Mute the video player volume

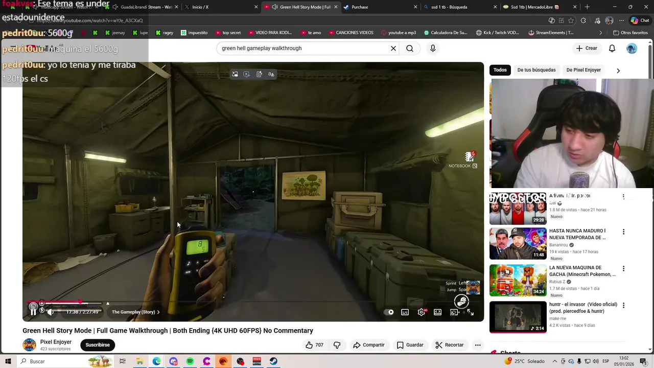point(50,312)
